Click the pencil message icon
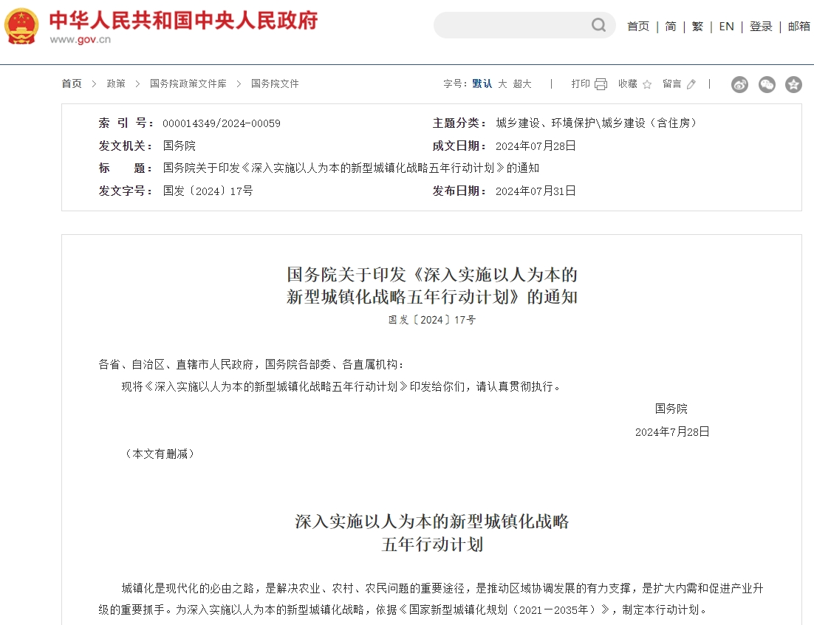 coord(691,84)
